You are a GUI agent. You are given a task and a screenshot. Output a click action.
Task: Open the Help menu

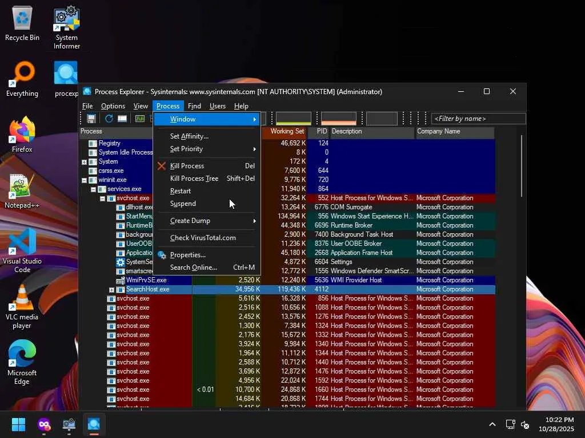click(241, 106)
